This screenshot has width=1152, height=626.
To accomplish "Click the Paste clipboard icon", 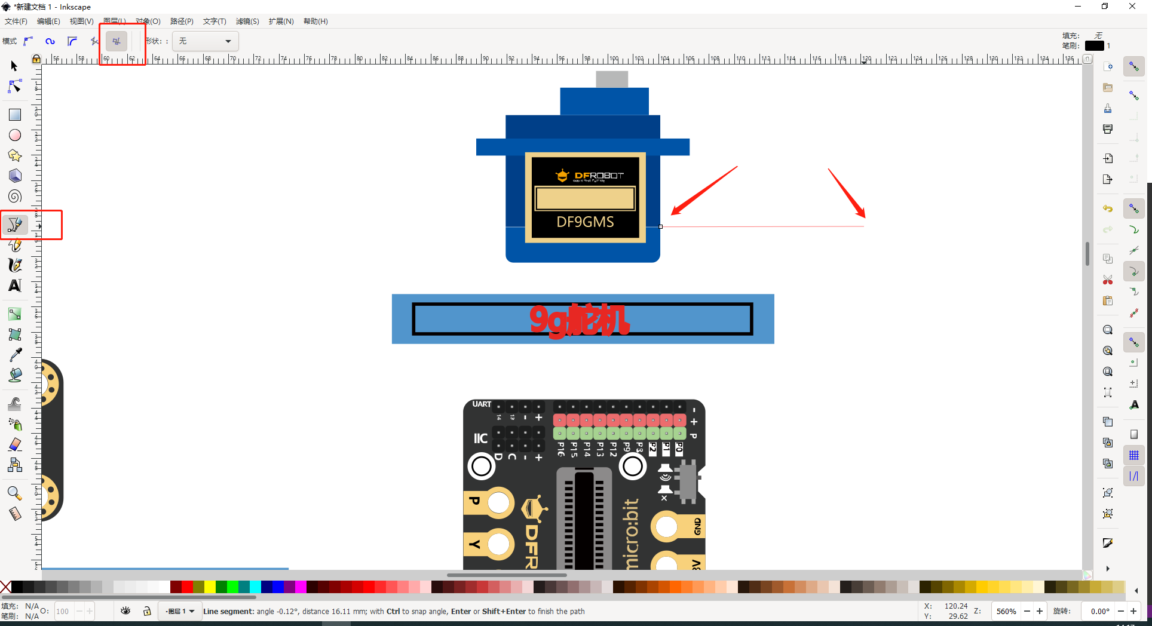I will [x=1108, y=300].
